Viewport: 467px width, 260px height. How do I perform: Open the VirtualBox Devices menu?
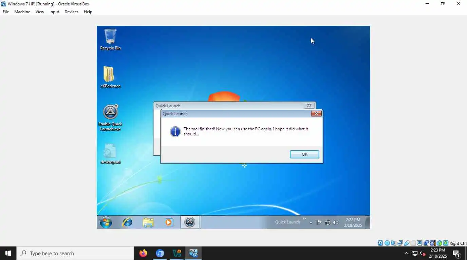(71, 12)
